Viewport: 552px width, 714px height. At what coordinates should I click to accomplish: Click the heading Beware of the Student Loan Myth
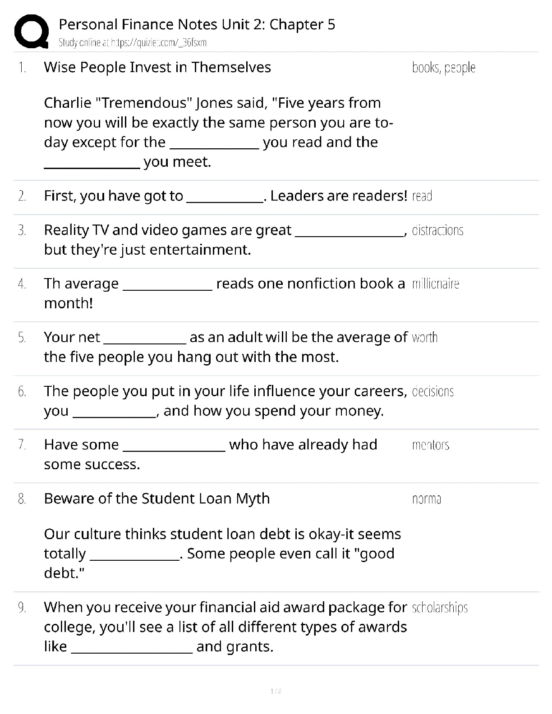[156, 499]
